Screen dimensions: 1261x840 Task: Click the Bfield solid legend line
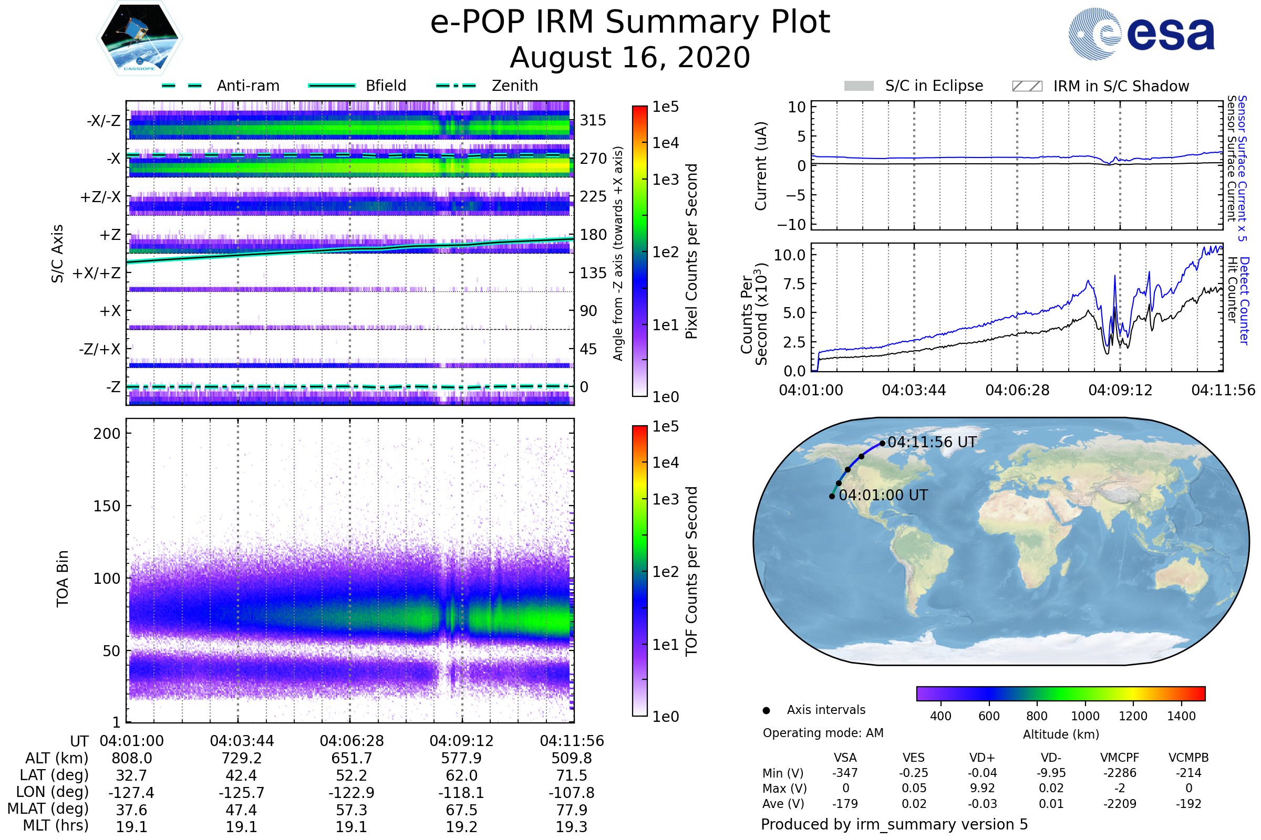click(332, 86)
